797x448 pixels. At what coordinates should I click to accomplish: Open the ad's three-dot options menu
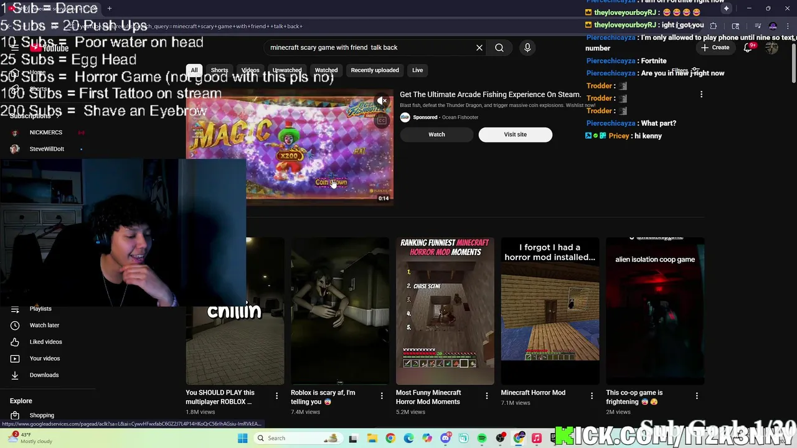pyautogui.click(x=701, y=95)
